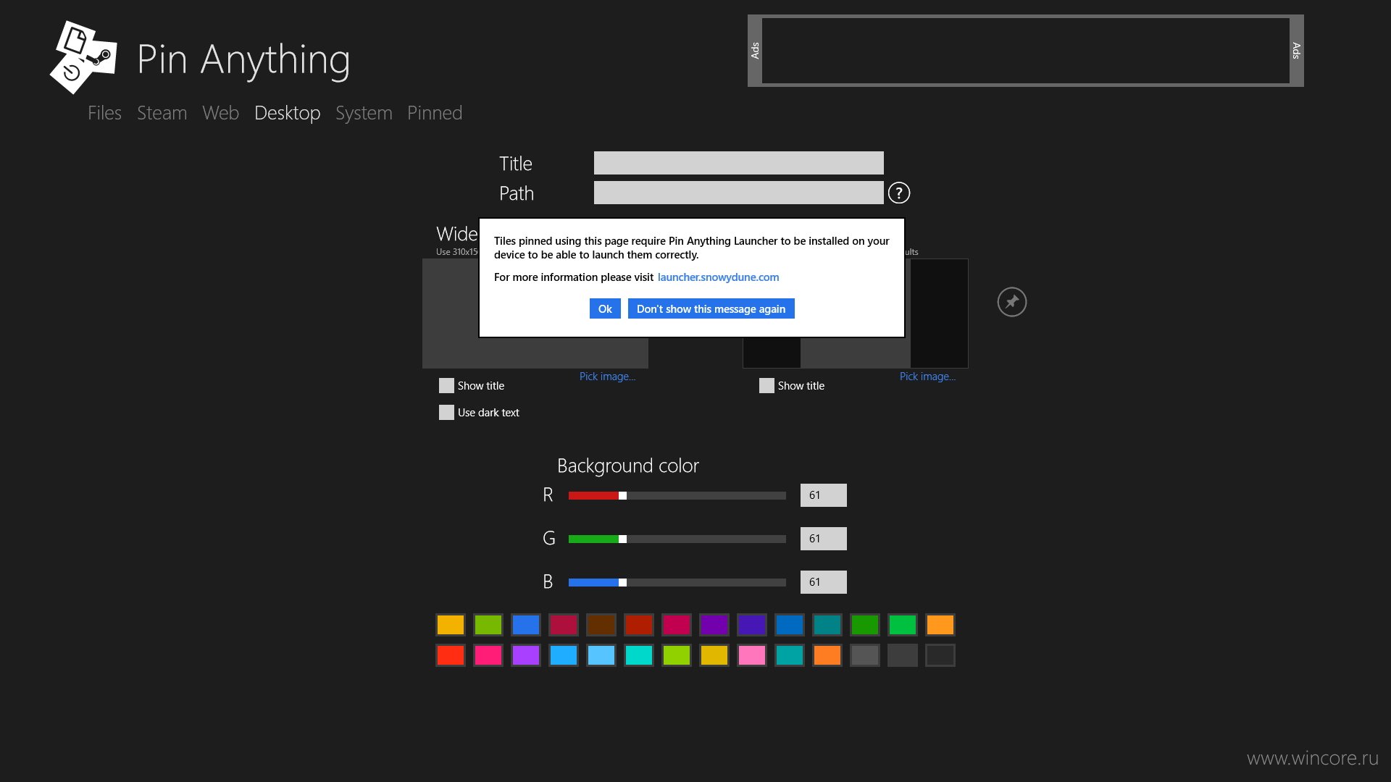
Task: Select the magenta-red swatch in top row
Action: 677,625
